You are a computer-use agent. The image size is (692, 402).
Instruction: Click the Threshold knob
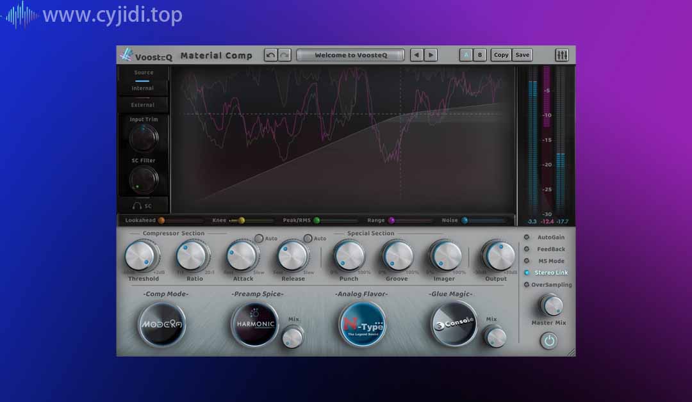click(140, 255)
